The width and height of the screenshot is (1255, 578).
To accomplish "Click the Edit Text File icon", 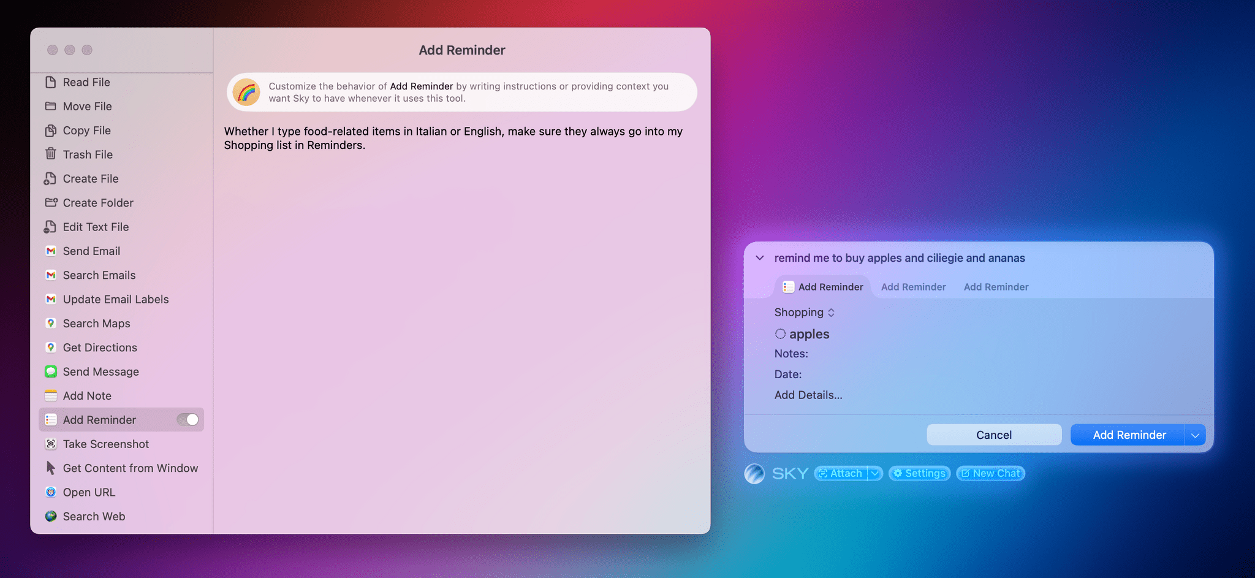I will tap(50, 227).
